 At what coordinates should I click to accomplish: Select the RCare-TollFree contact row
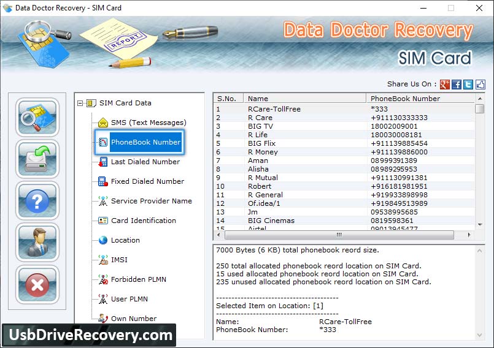pos(344,109)
